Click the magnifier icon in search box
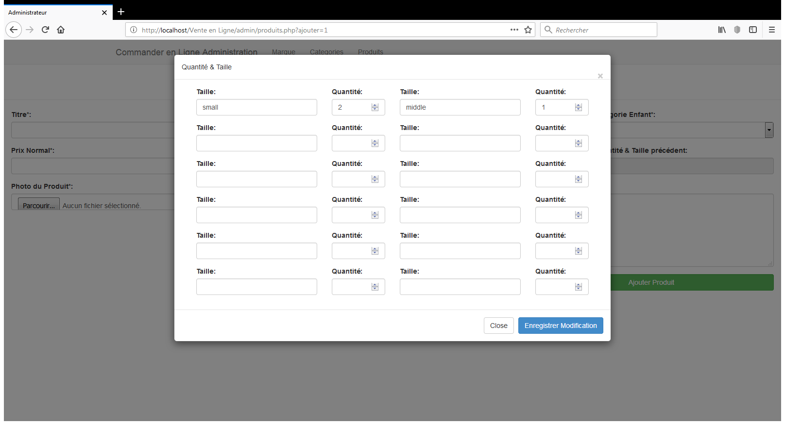This screenshot has width=785, height=425. tap(548, 30)
